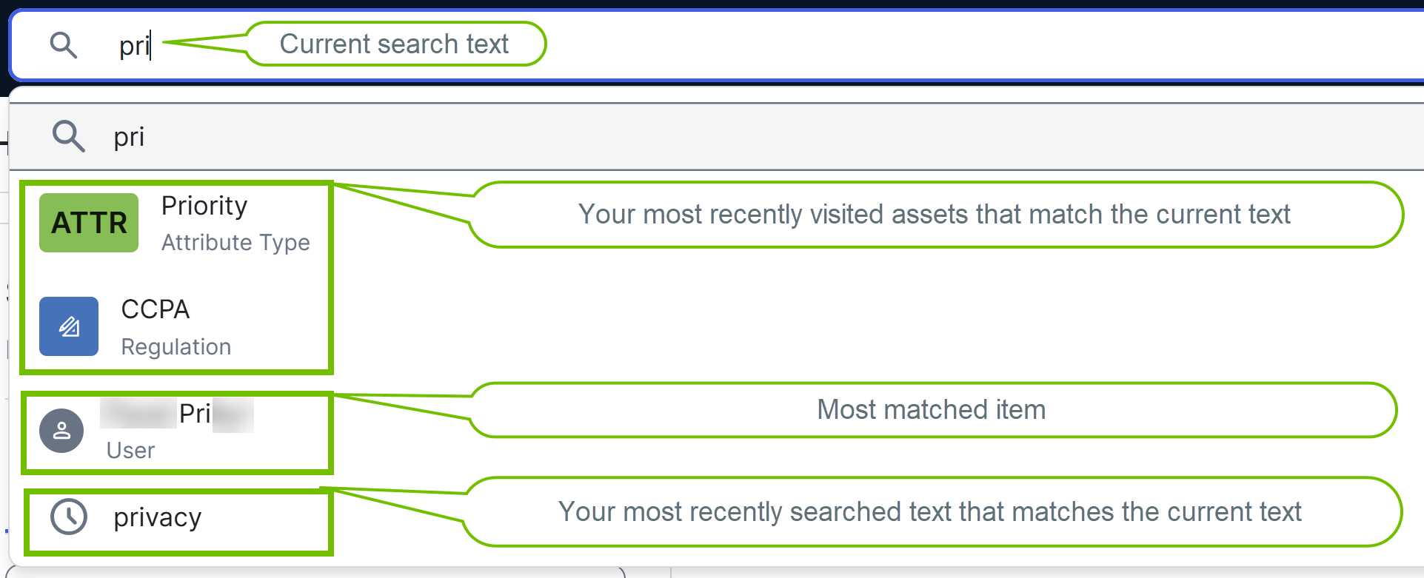
Task: Select the Priority attribute type icon badge
Action: pos(88,222)
